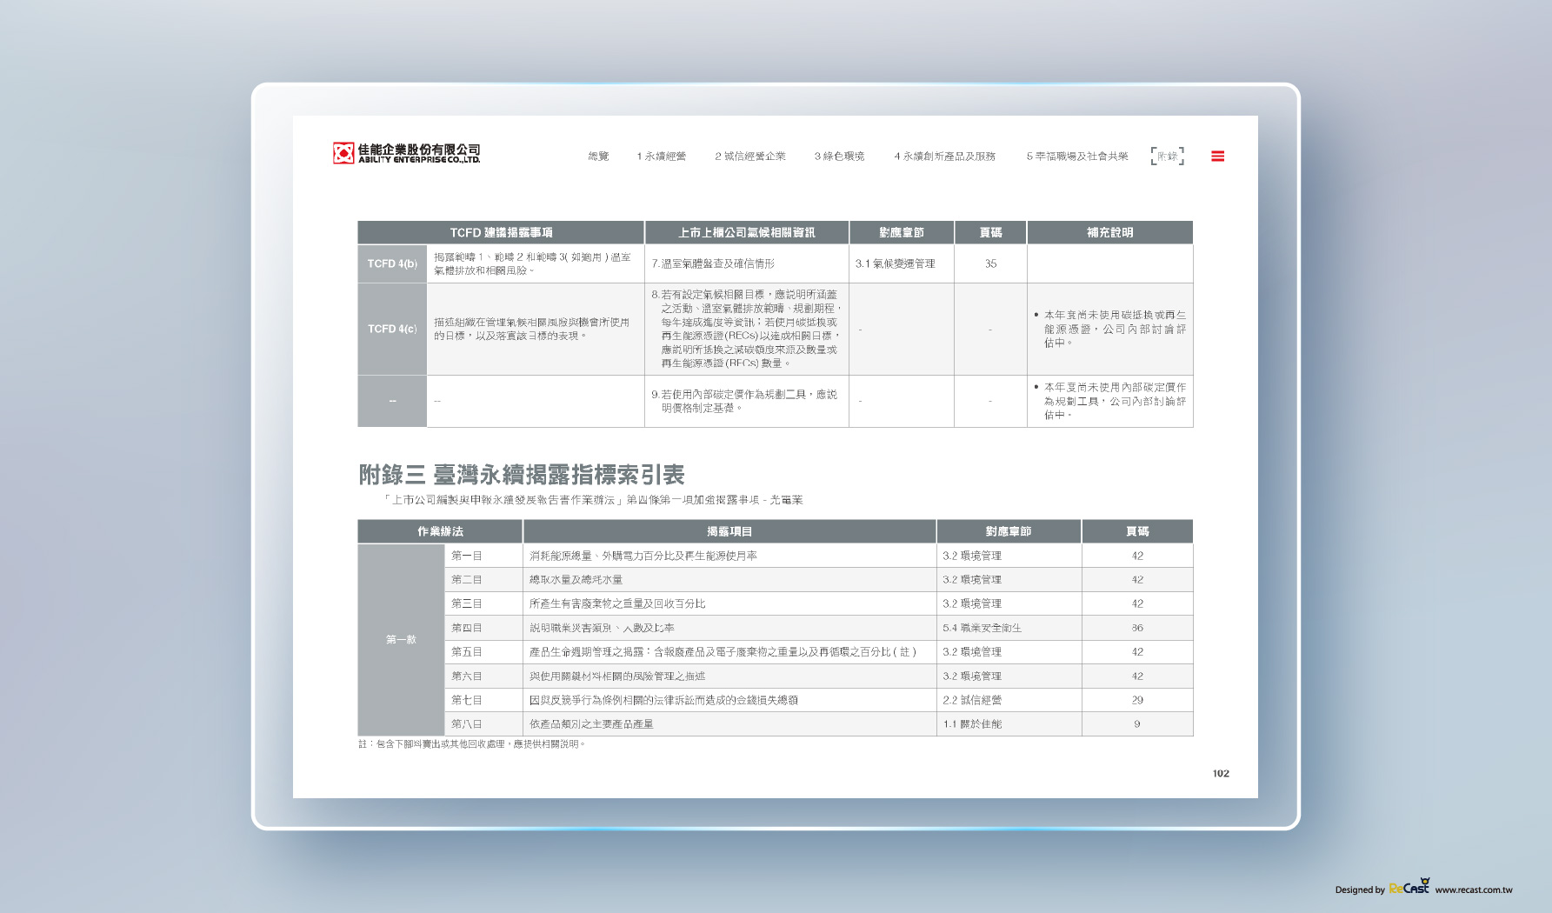Click the 總取水量及總耗水量 disclosure item
The width and height of the screenshot is (1552, 913).
pyautogui.click(x=729, y=579)
